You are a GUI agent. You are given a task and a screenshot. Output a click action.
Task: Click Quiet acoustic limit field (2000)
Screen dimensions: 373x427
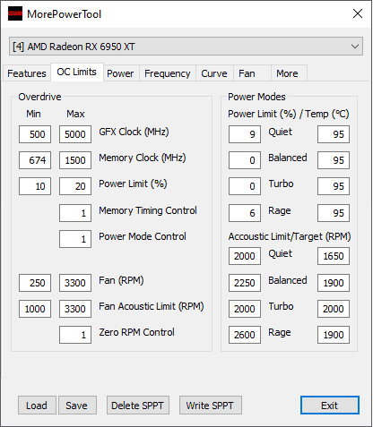point(245,256)
